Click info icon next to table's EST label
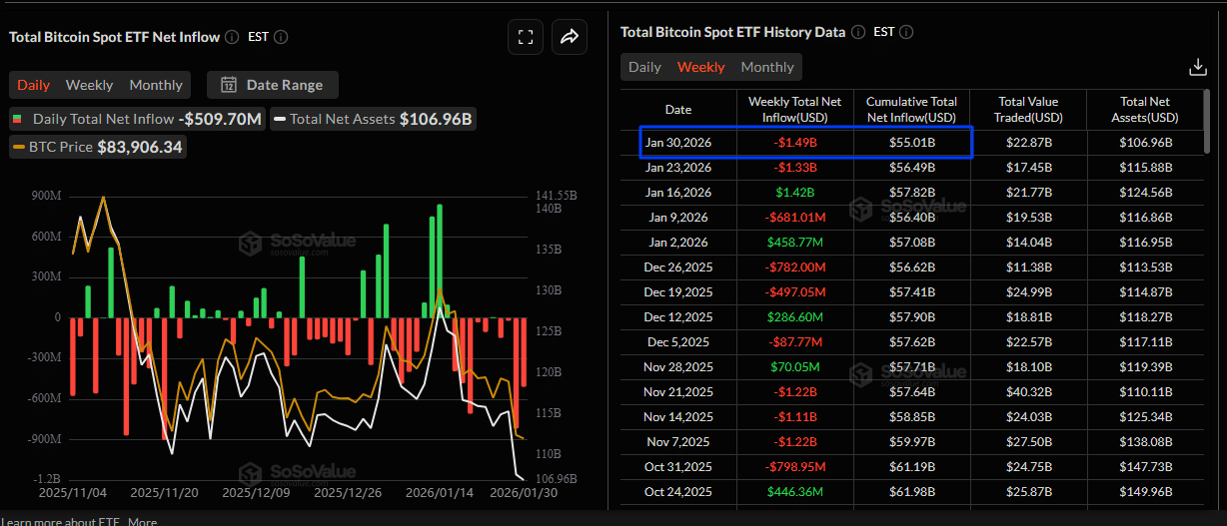This screenshot has height=526, width=1227. (907, 32)
